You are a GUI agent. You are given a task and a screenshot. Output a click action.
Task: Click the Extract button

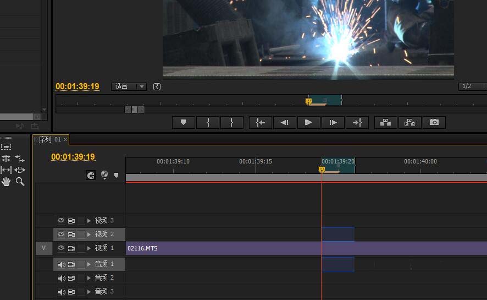click(410, 123)
